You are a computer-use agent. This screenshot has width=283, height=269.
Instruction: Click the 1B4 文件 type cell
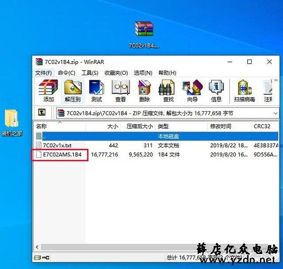point(169,155)
